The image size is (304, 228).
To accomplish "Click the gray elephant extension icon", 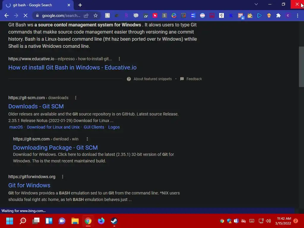I will coord(136,15).
